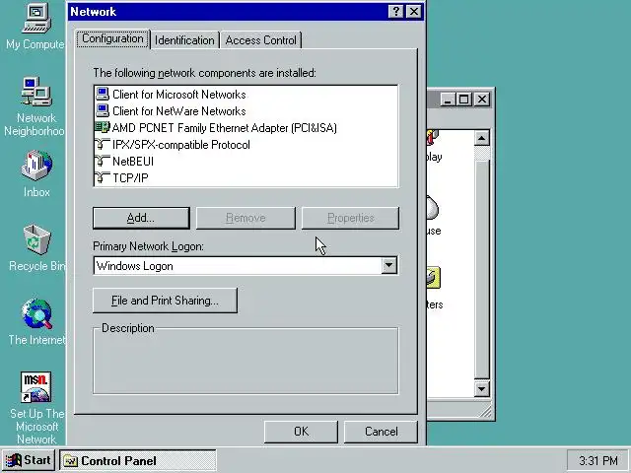Click the Client for NetWare Networks icon
This screenshot has width=631, height=473.
click(x=103, y=110)
